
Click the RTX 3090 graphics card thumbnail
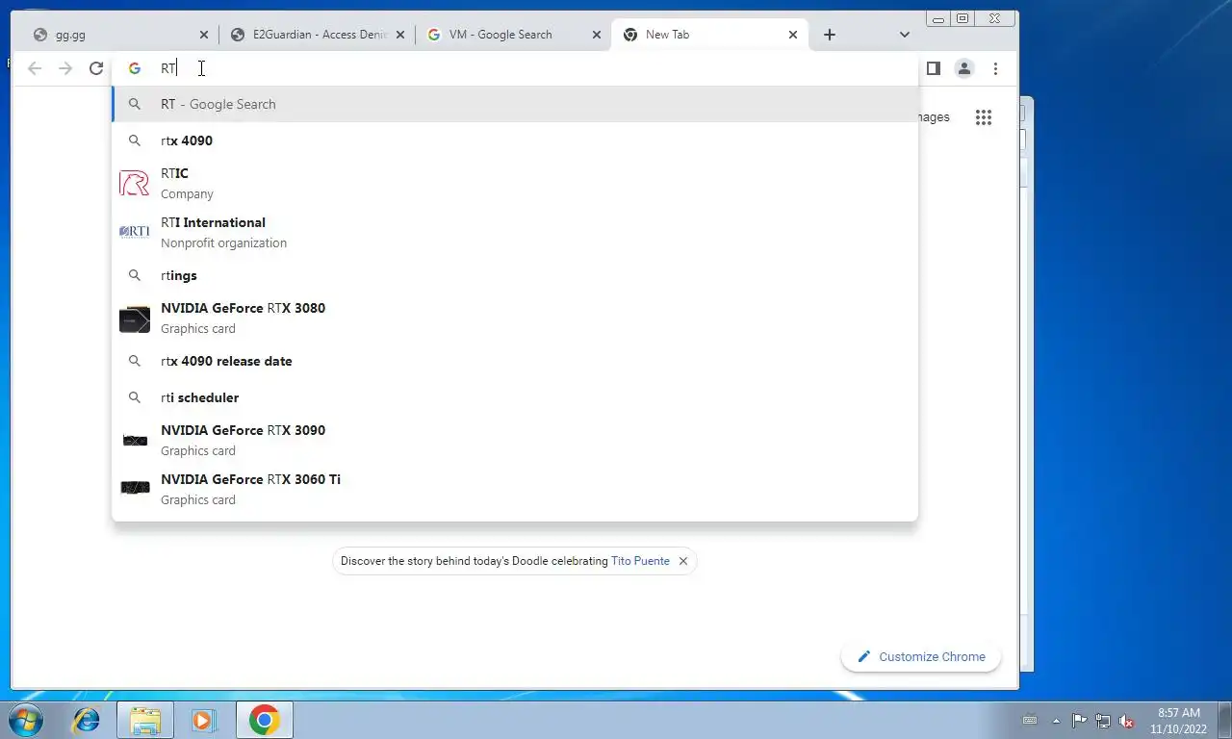[135, 441]
